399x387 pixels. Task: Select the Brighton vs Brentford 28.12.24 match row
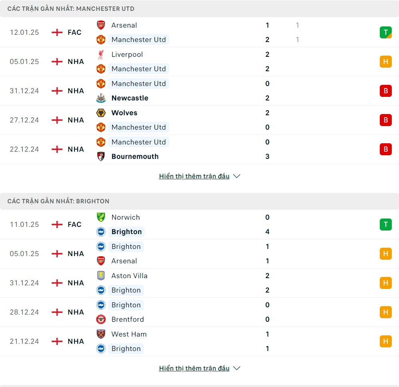[x=199, y=312]
